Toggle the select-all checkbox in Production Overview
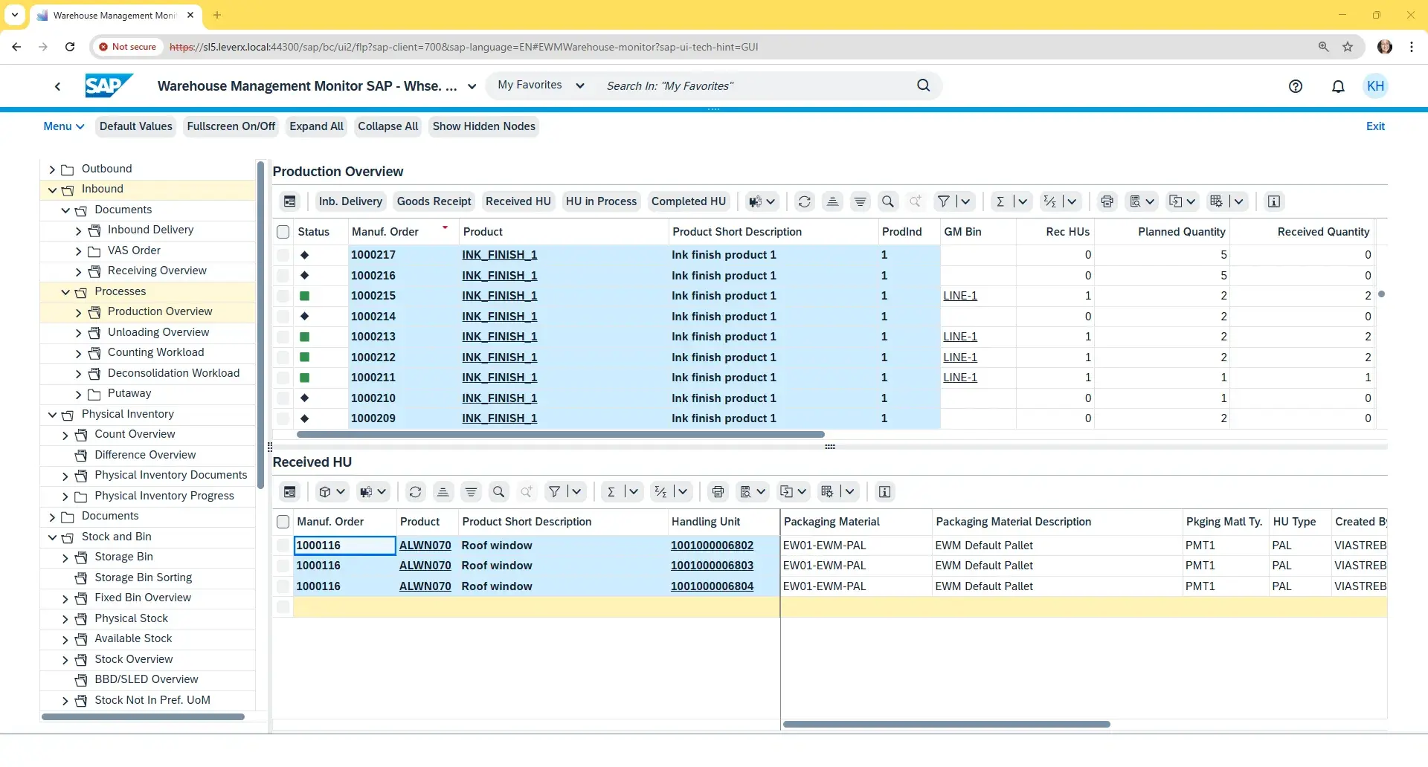The image size is (1428, 767). click(283, 232)
